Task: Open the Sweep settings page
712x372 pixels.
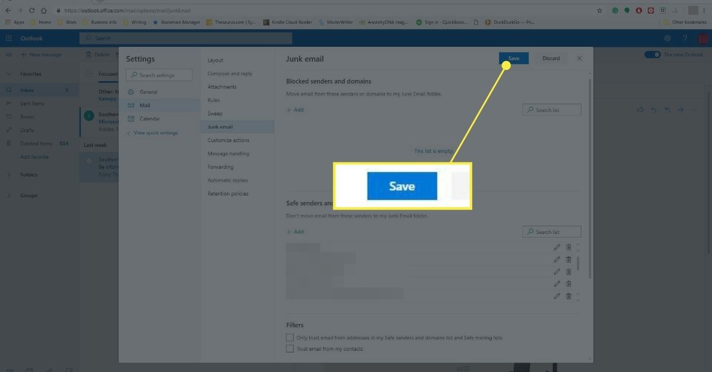Action: pos(215,114)
